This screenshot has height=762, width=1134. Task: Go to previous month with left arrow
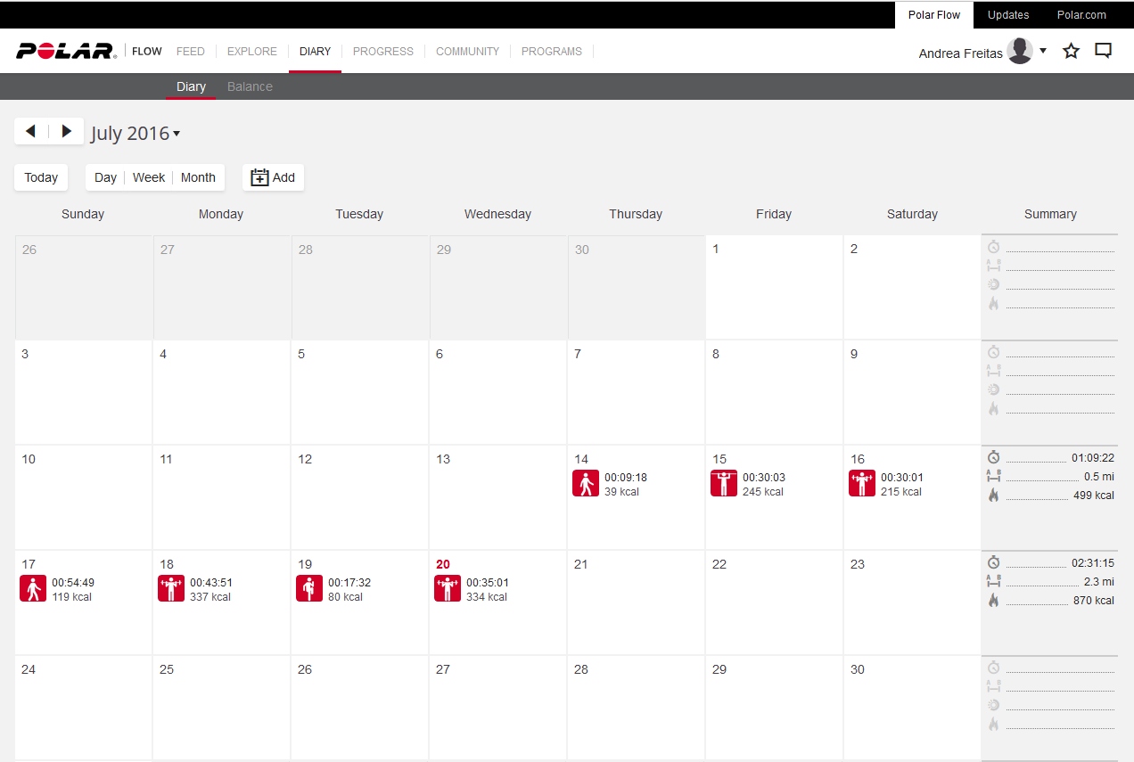pyautogui.click(x=31, y=132)
